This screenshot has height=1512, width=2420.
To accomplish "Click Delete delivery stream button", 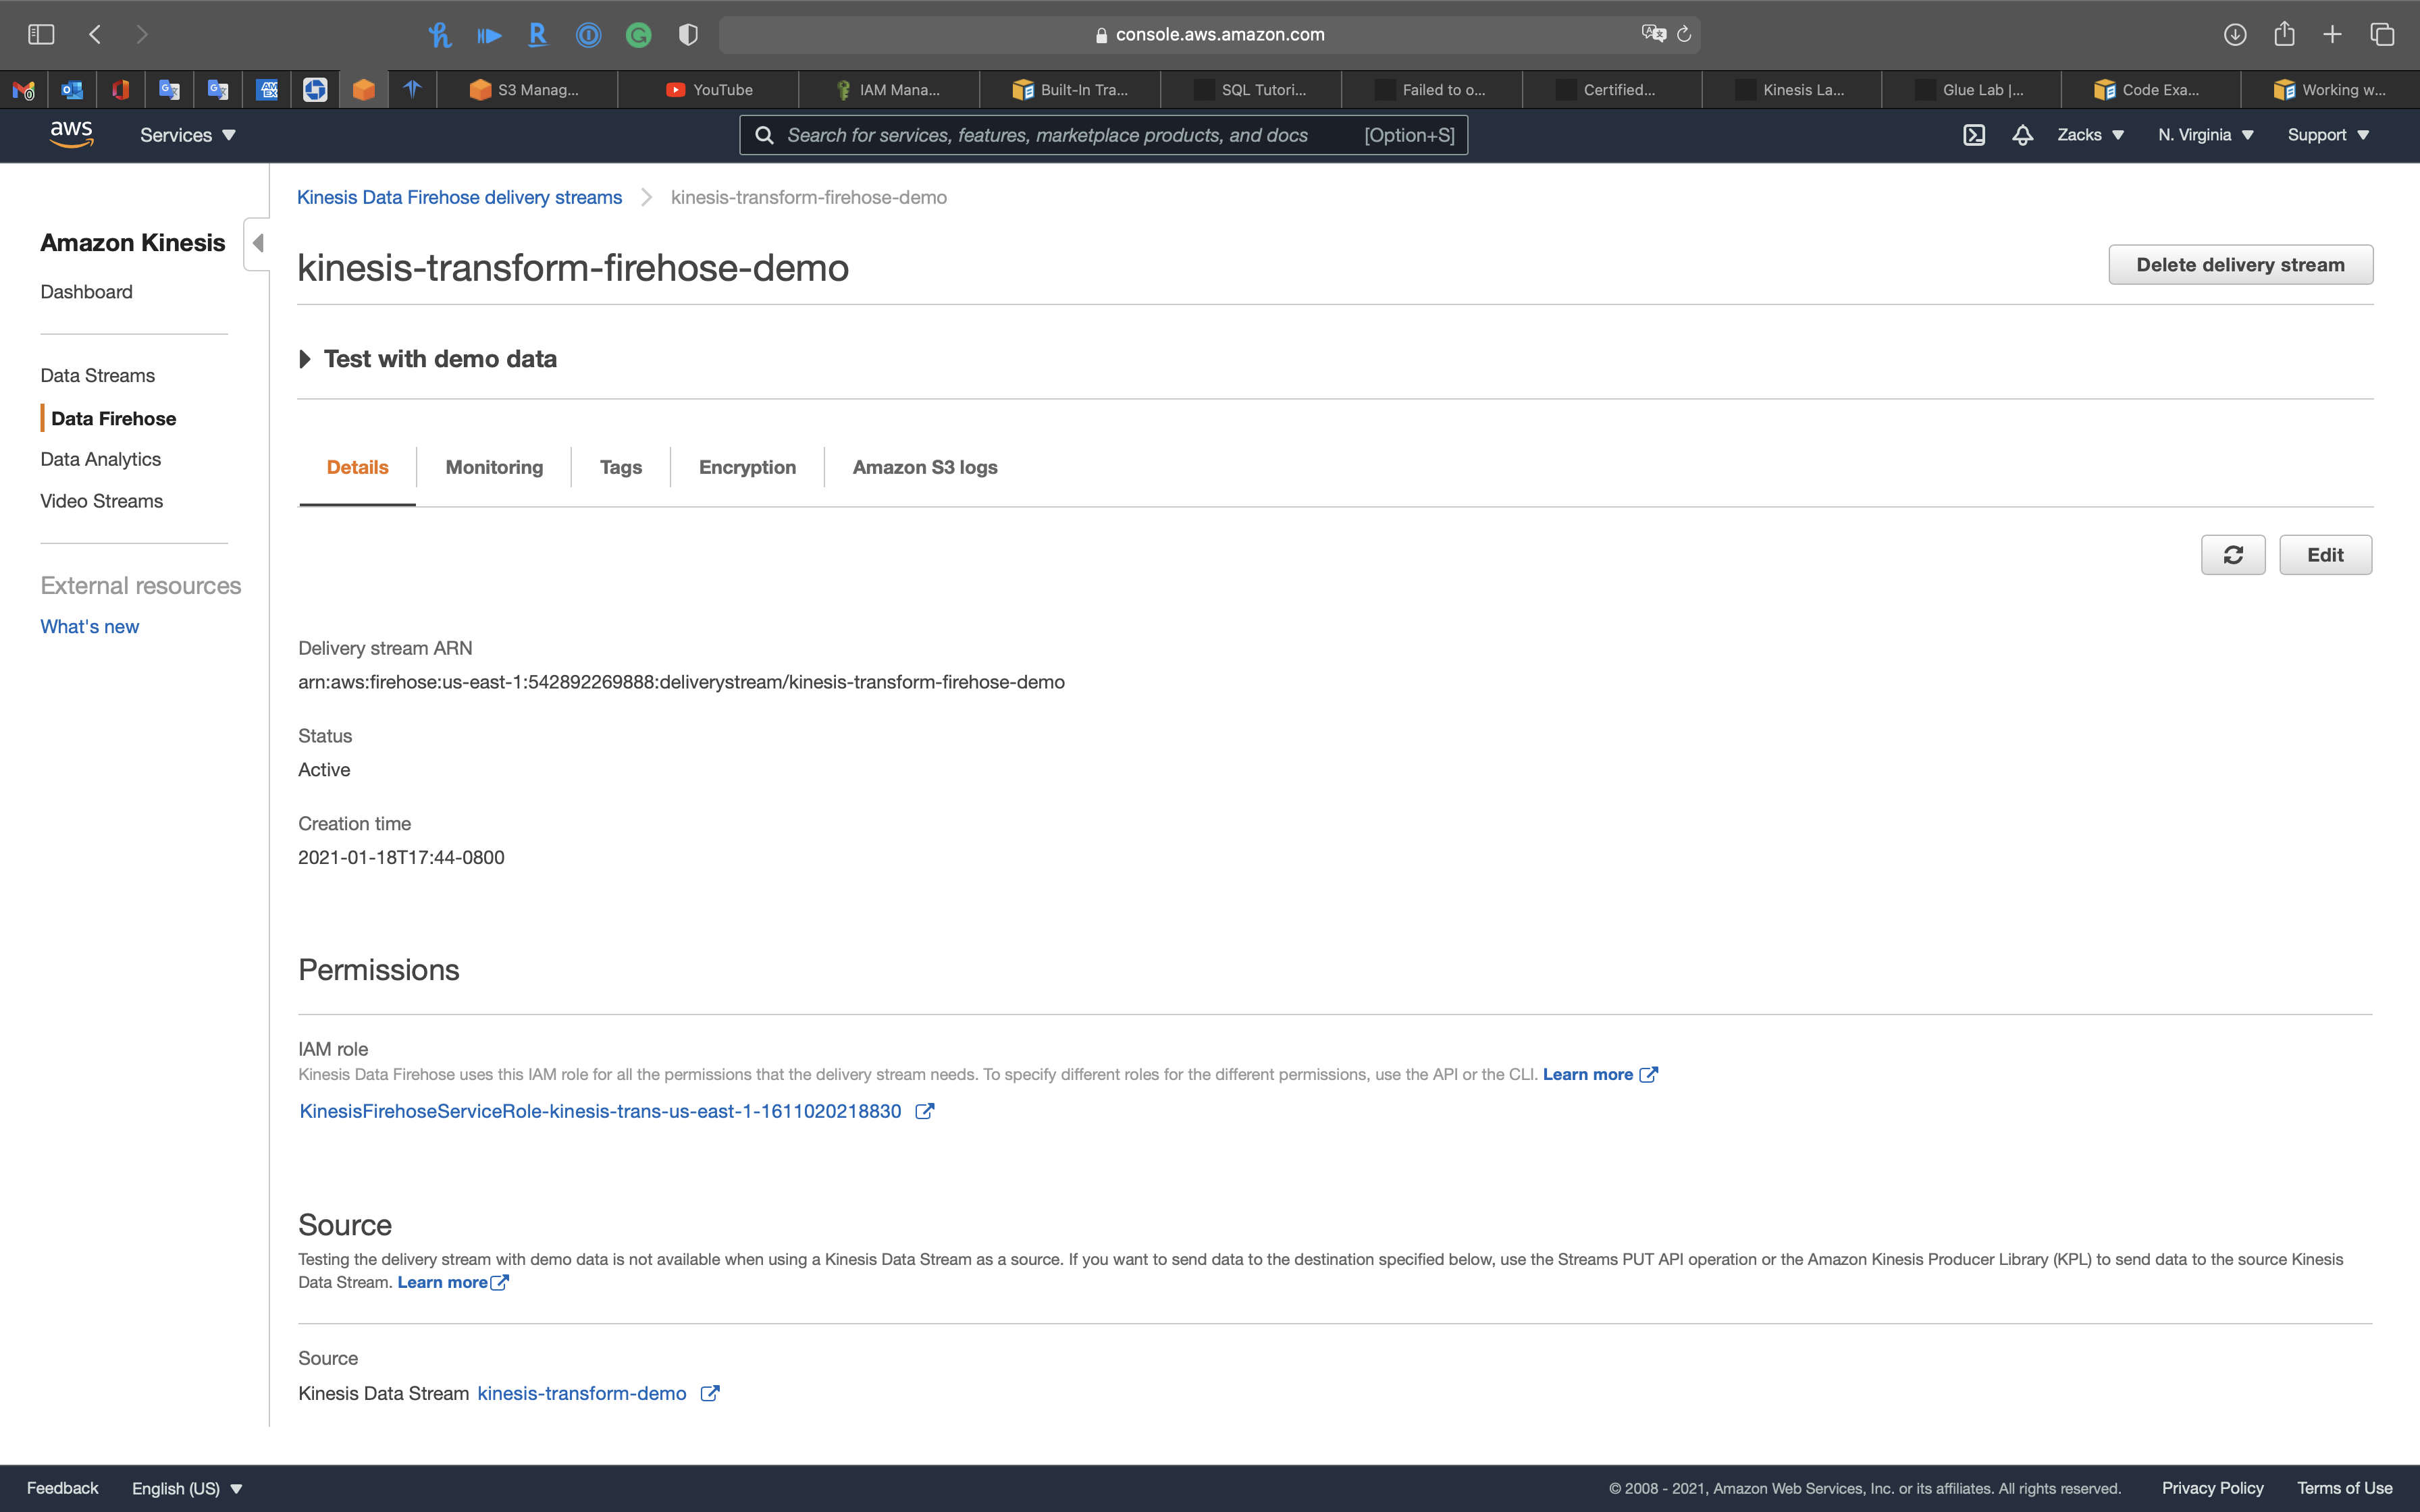I will 2240,265.
